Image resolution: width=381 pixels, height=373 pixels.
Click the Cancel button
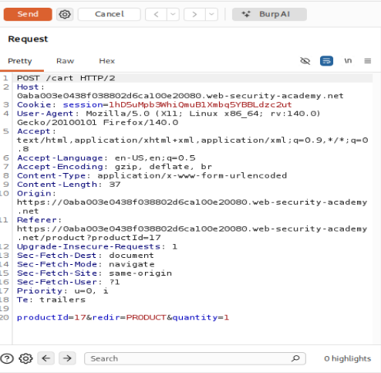(110, 14)
